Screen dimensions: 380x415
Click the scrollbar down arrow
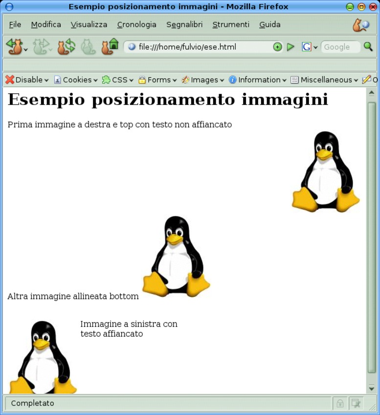tap(372, 388)
